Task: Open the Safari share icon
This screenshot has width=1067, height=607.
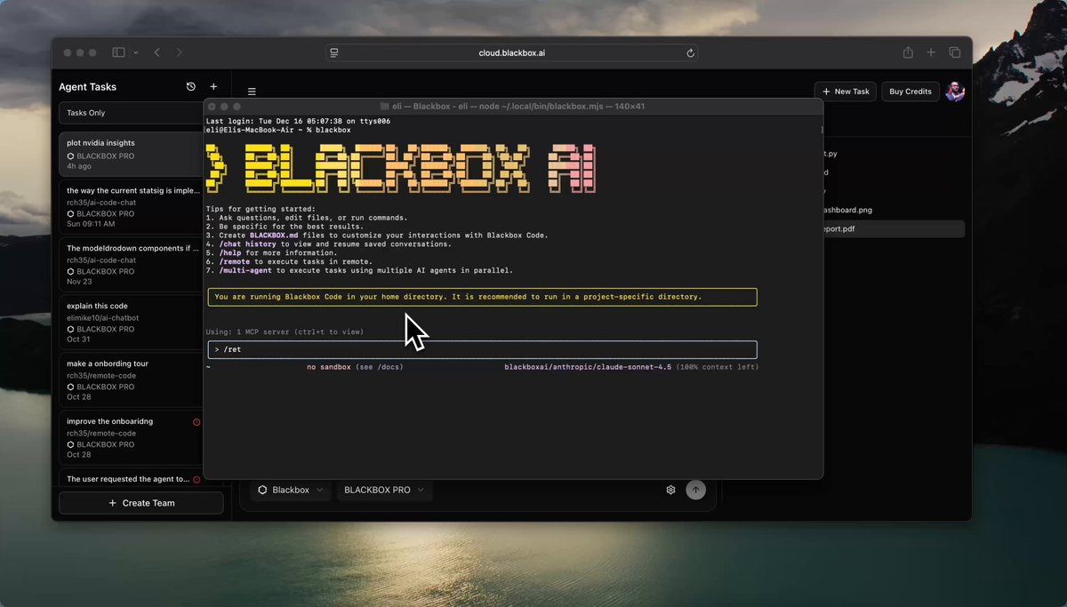Action: tap(908, 53)
